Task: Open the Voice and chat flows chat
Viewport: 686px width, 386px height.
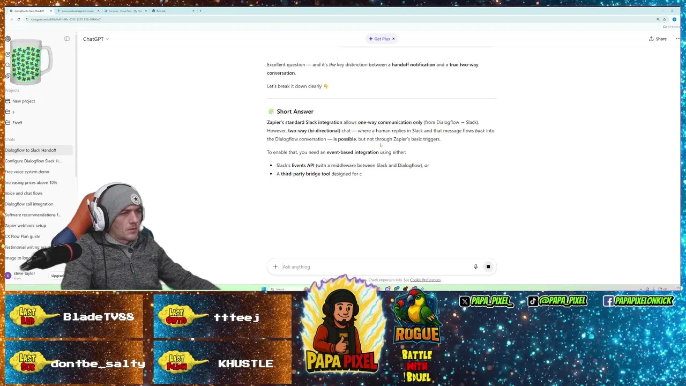Action: pos(24,193)
